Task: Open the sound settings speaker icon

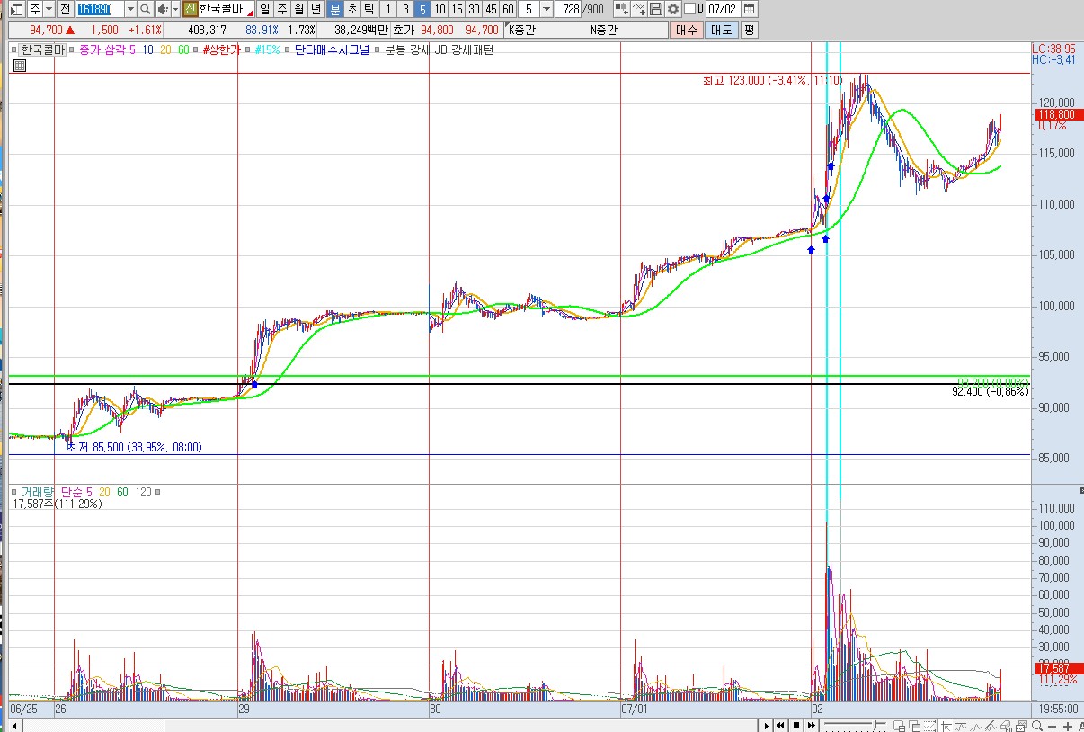Action: (162, 9)
